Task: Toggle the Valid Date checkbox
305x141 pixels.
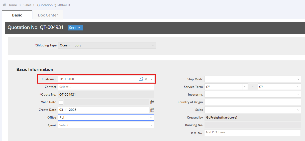Action: coord(61,102)
